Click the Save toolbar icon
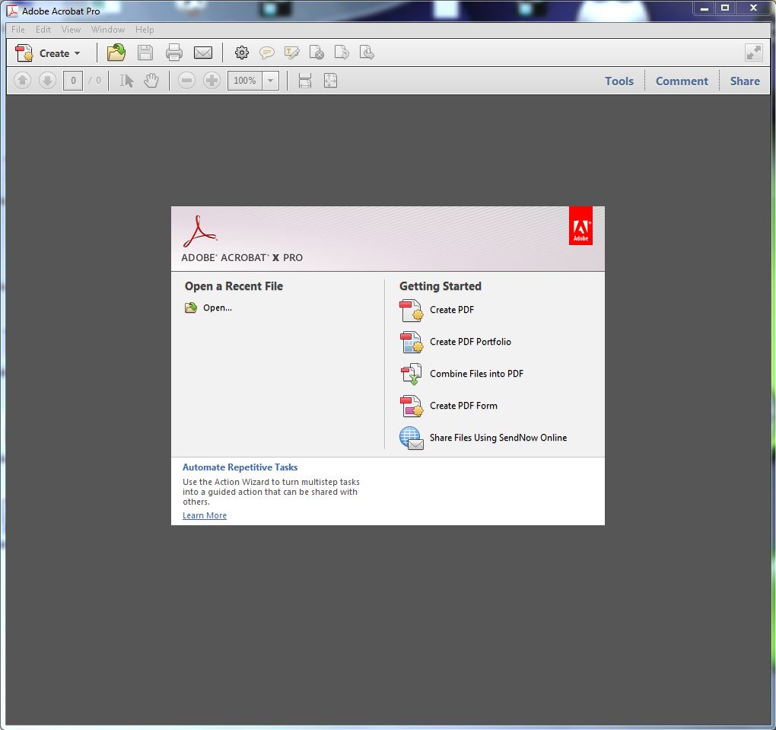 point(145,52)
